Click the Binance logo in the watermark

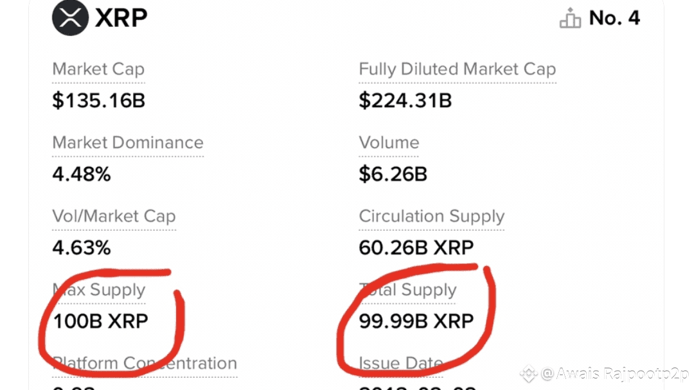528,373
